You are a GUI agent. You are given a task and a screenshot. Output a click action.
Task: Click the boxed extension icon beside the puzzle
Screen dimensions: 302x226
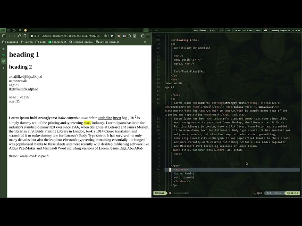134,36
